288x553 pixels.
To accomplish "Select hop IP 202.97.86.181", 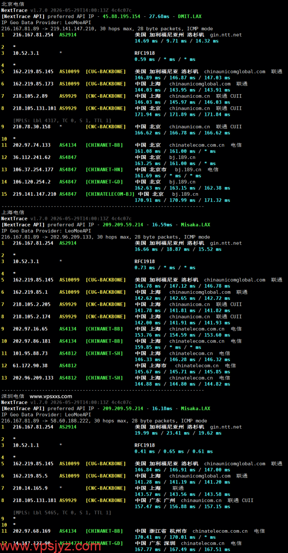I will coord(32,341).
